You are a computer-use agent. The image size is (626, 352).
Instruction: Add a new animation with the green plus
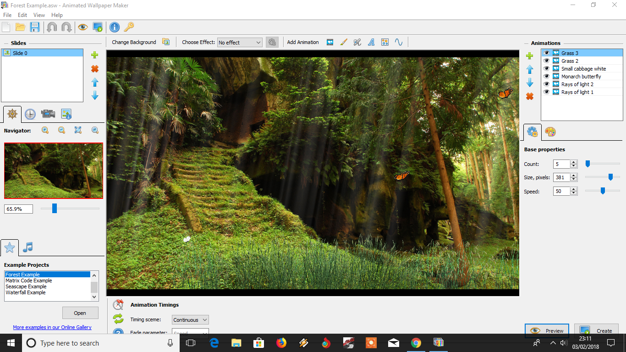pos(529,55)
